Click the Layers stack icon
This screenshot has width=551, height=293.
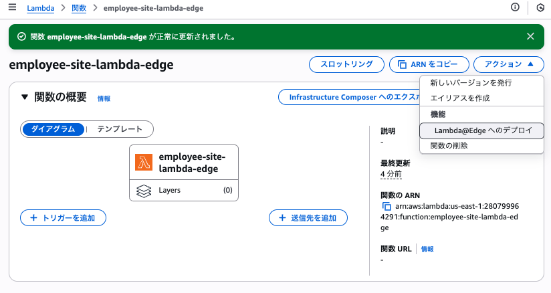click(144, 191)
